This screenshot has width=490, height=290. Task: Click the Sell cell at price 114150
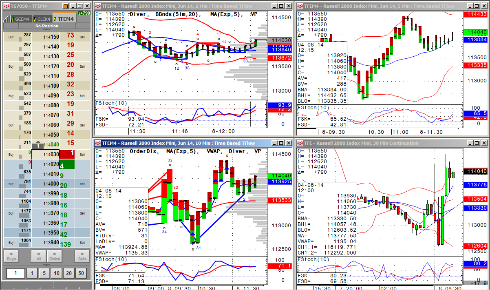[x=83, y=37]
